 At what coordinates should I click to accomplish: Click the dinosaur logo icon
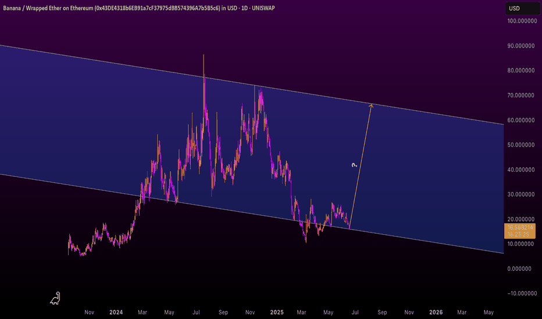click(55, 298)
